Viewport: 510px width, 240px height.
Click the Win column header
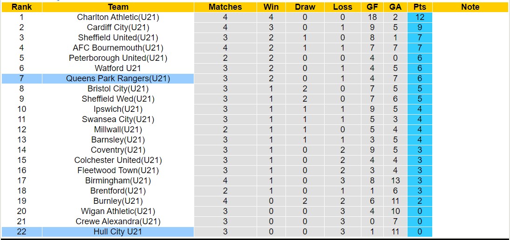pos(271,7)
